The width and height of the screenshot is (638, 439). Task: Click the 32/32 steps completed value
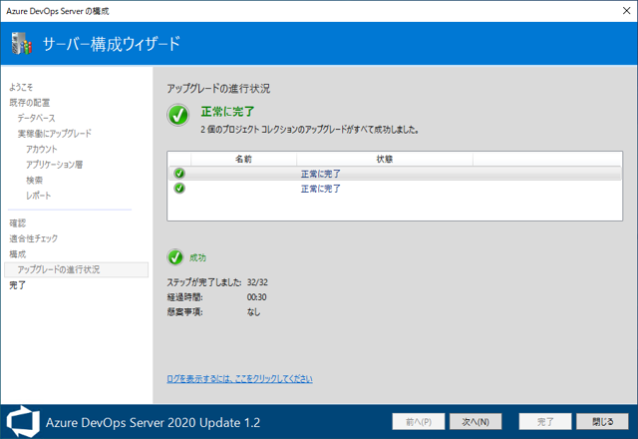point(257,282)
